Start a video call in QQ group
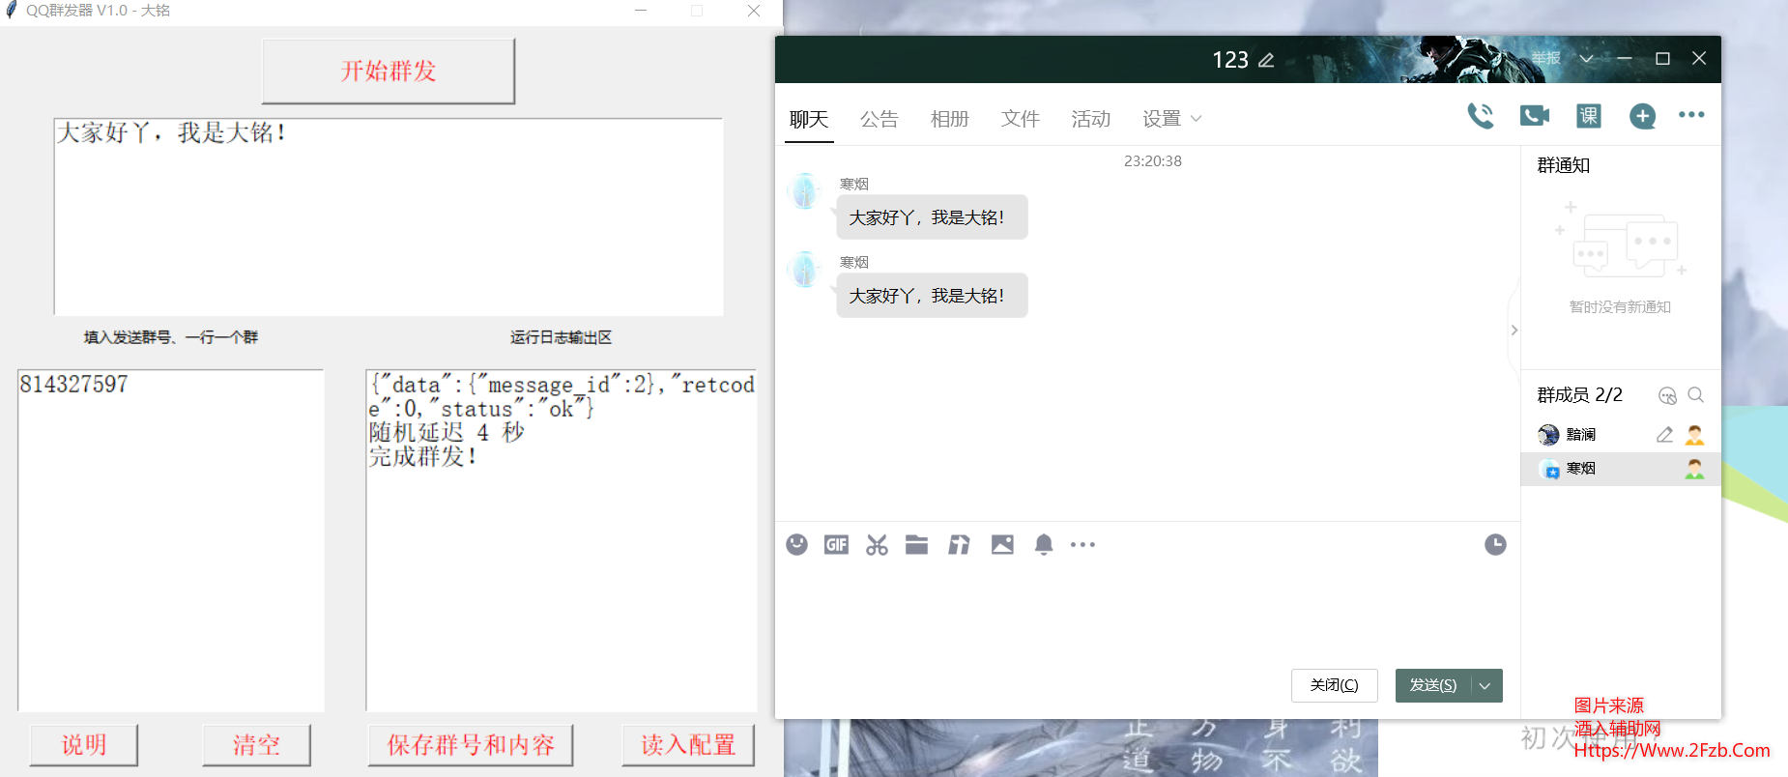This screenshot has height=777, width=1788. click(1535, 116)
